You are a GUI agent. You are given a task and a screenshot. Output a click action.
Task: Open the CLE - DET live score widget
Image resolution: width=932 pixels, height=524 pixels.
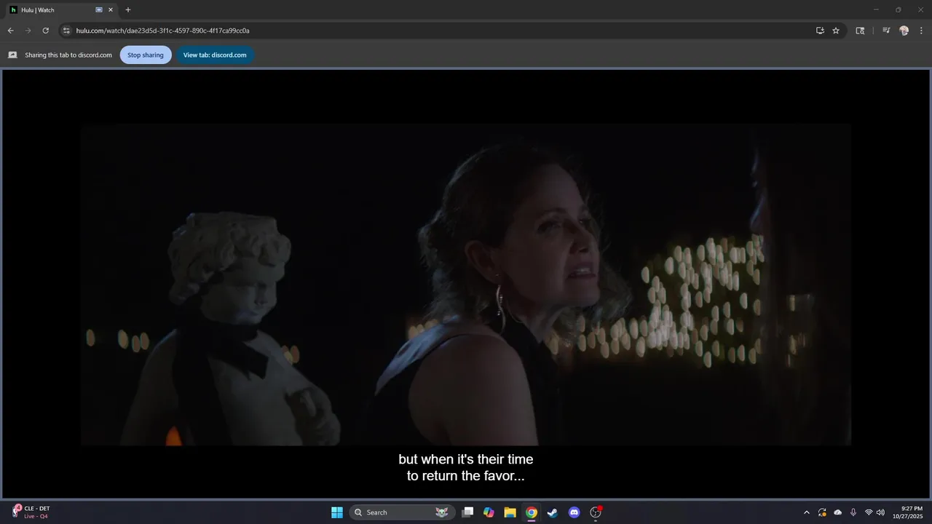point(33,512)
